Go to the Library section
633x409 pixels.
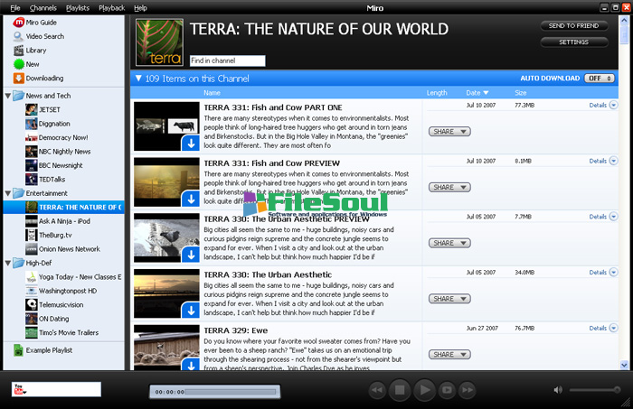coord(36,51)
